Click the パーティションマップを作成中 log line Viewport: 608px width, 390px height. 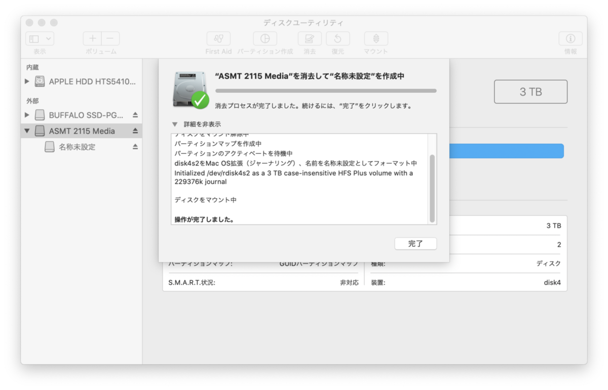tap(218, 144)
